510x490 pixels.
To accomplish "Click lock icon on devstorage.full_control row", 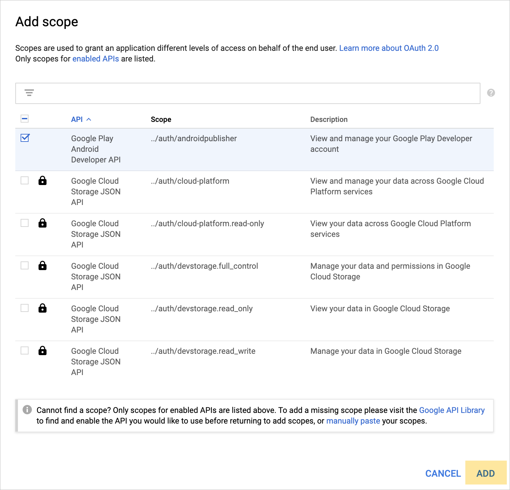I will [43, 266].
